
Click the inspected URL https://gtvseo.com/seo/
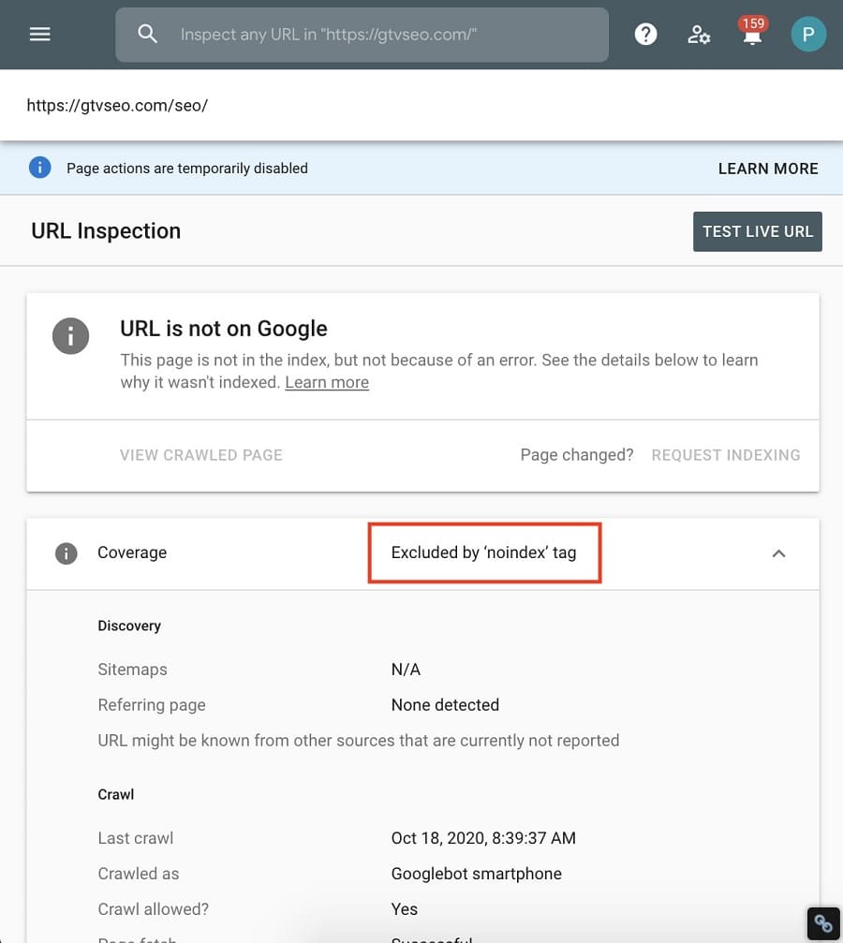point(117,105)
